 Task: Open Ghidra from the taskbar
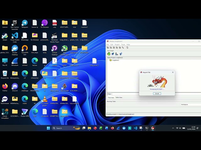click(153, 128)
